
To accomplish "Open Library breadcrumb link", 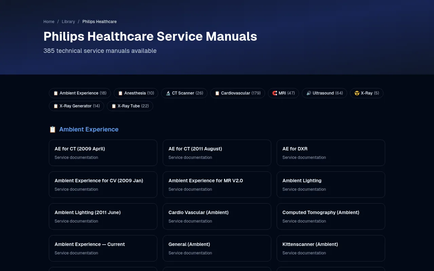I will (68, 22).
